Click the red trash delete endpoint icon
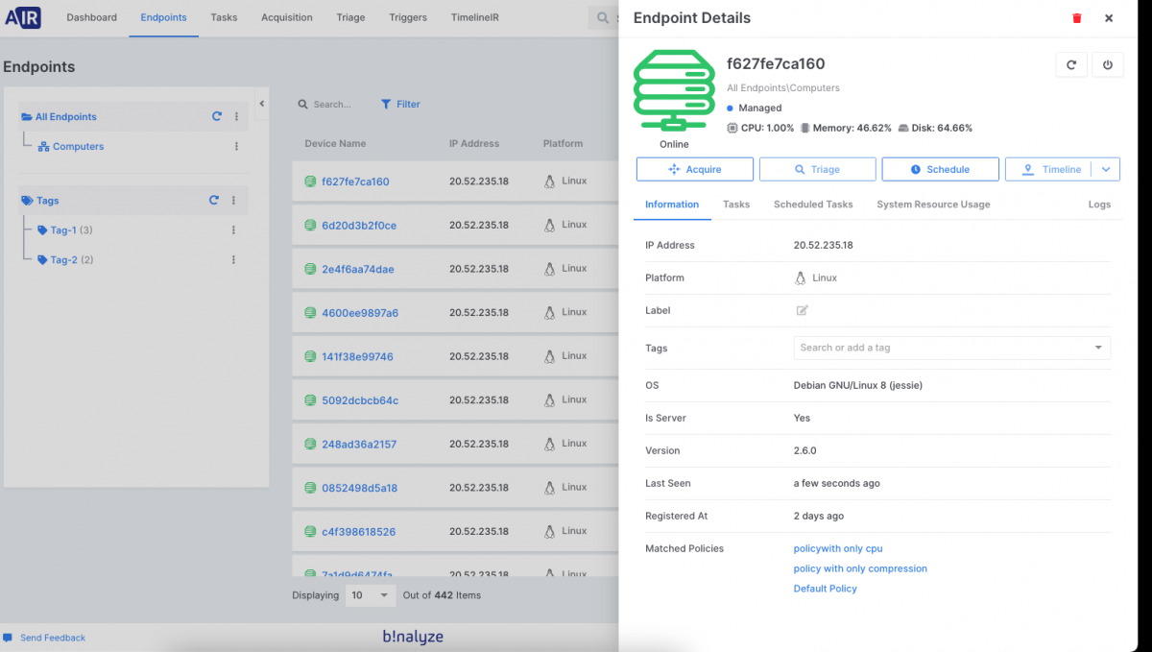 click(x=1076, y=18)
